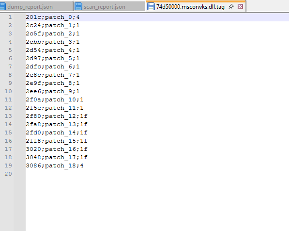Place cursor in the 2ff8;patch_15;1f line
The height and width of the screenshot is (231, 289).
[x=57, y=141]
